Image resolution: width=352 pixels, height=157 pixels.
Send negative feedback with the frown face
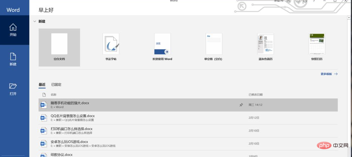click(305, 1)
